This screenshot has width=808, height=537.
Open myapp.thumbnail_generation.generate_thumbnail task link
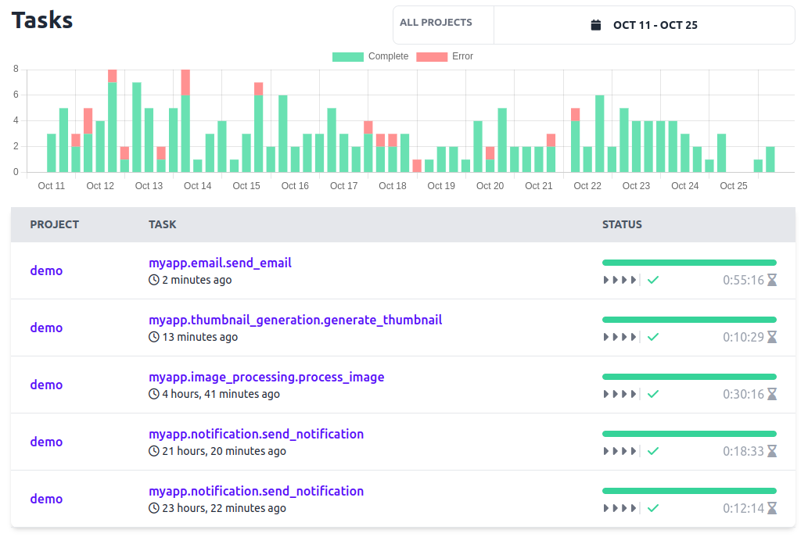pos(295,320)
